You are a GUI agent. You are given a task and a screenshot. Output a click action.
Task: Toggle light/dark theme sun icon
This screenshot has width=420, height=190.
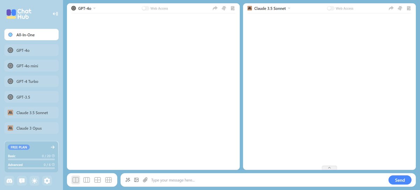[x=34, y=181]
